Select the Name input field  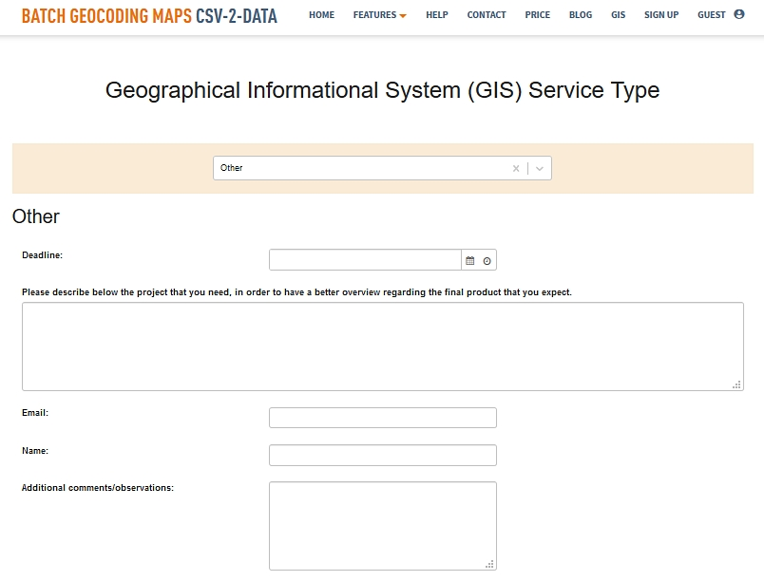(x=383, y=455)
